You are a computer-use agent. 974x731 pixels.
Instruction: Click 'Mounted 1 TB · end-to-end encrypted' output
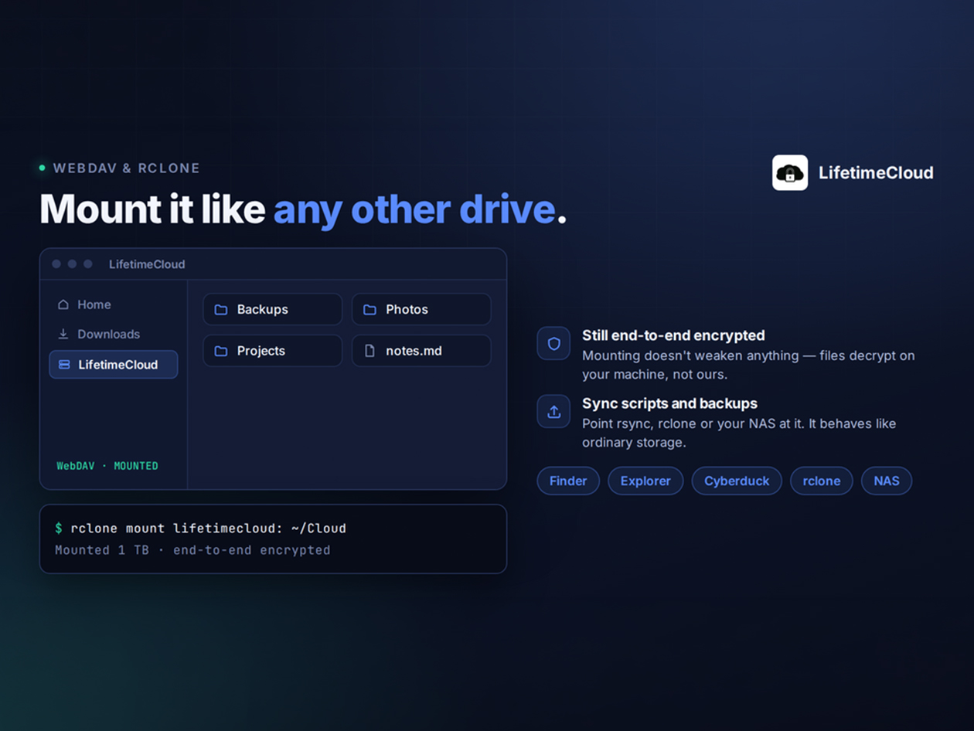coord(192,550)
